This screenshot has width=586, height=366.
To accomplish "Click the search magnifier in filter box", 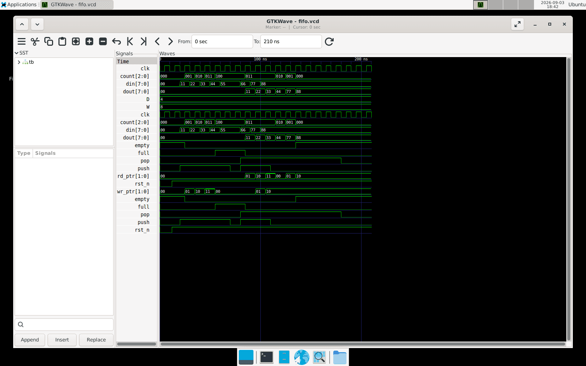I will 21,324.
